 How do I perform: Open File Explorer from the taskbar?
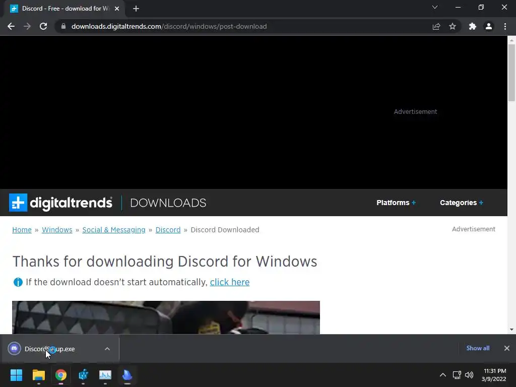38,375
